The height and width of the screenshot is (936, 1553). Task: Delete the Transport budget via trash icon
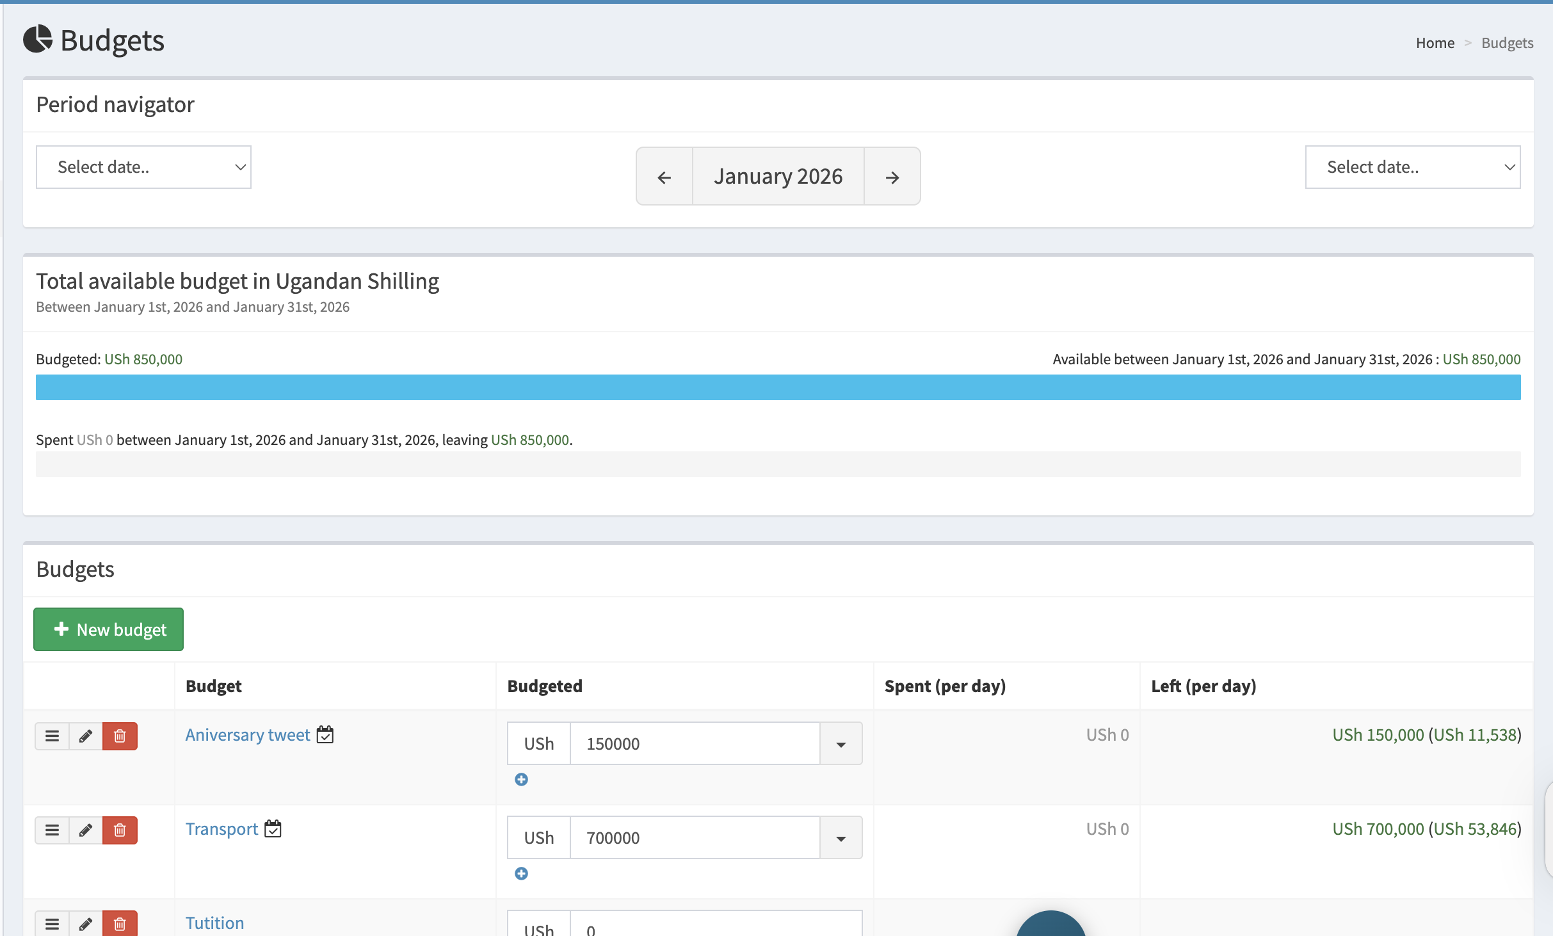119,830
